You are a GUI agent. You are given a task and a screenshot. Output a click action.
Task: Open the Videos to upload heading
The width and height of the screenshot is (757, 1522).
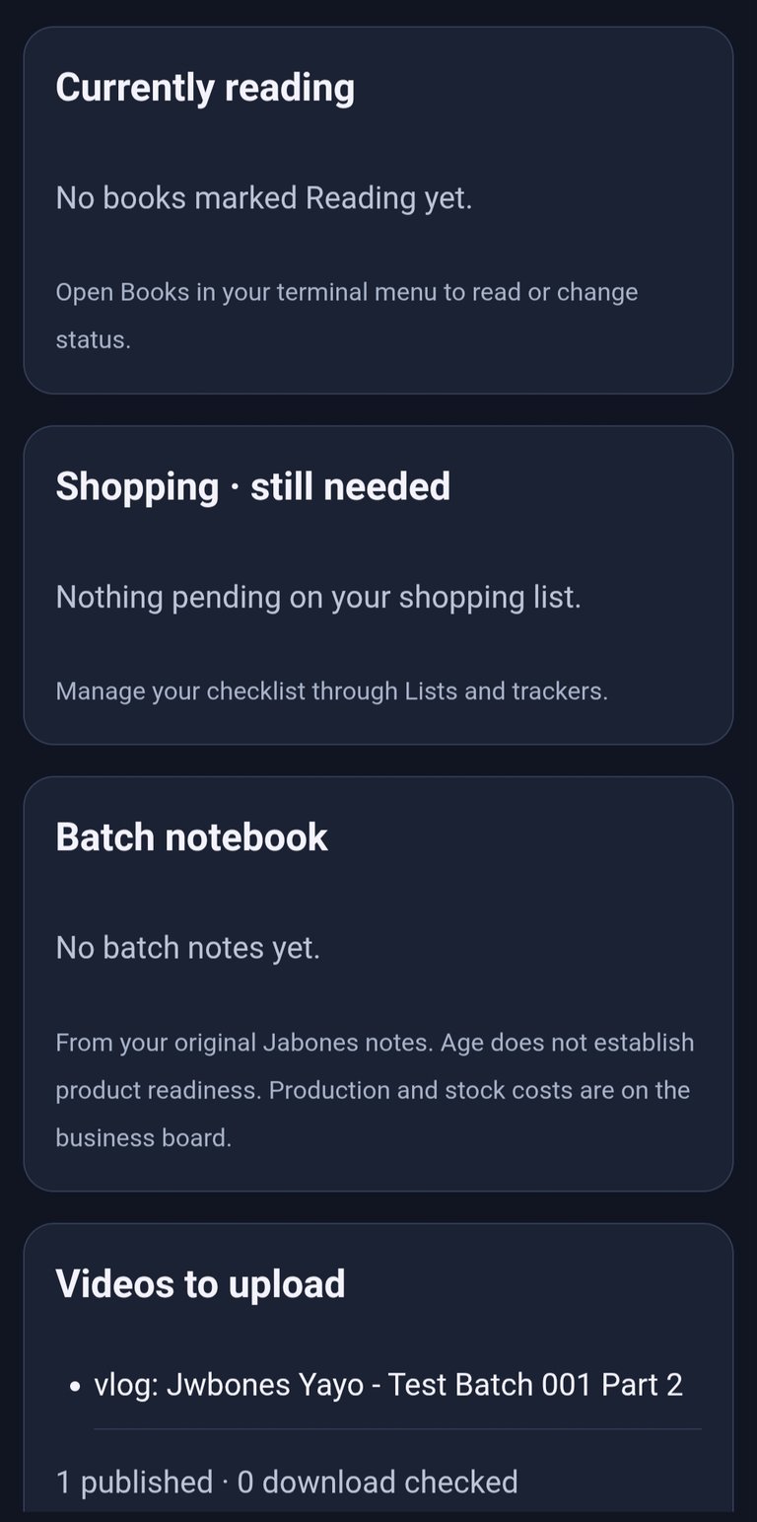coord(200,1284)
